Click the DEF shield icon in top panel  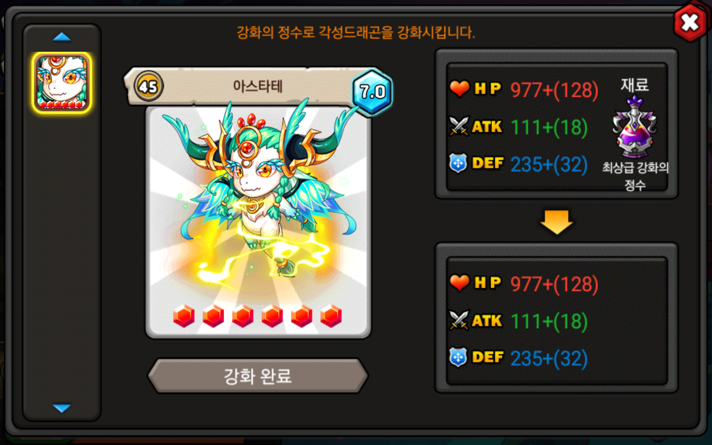458,164
